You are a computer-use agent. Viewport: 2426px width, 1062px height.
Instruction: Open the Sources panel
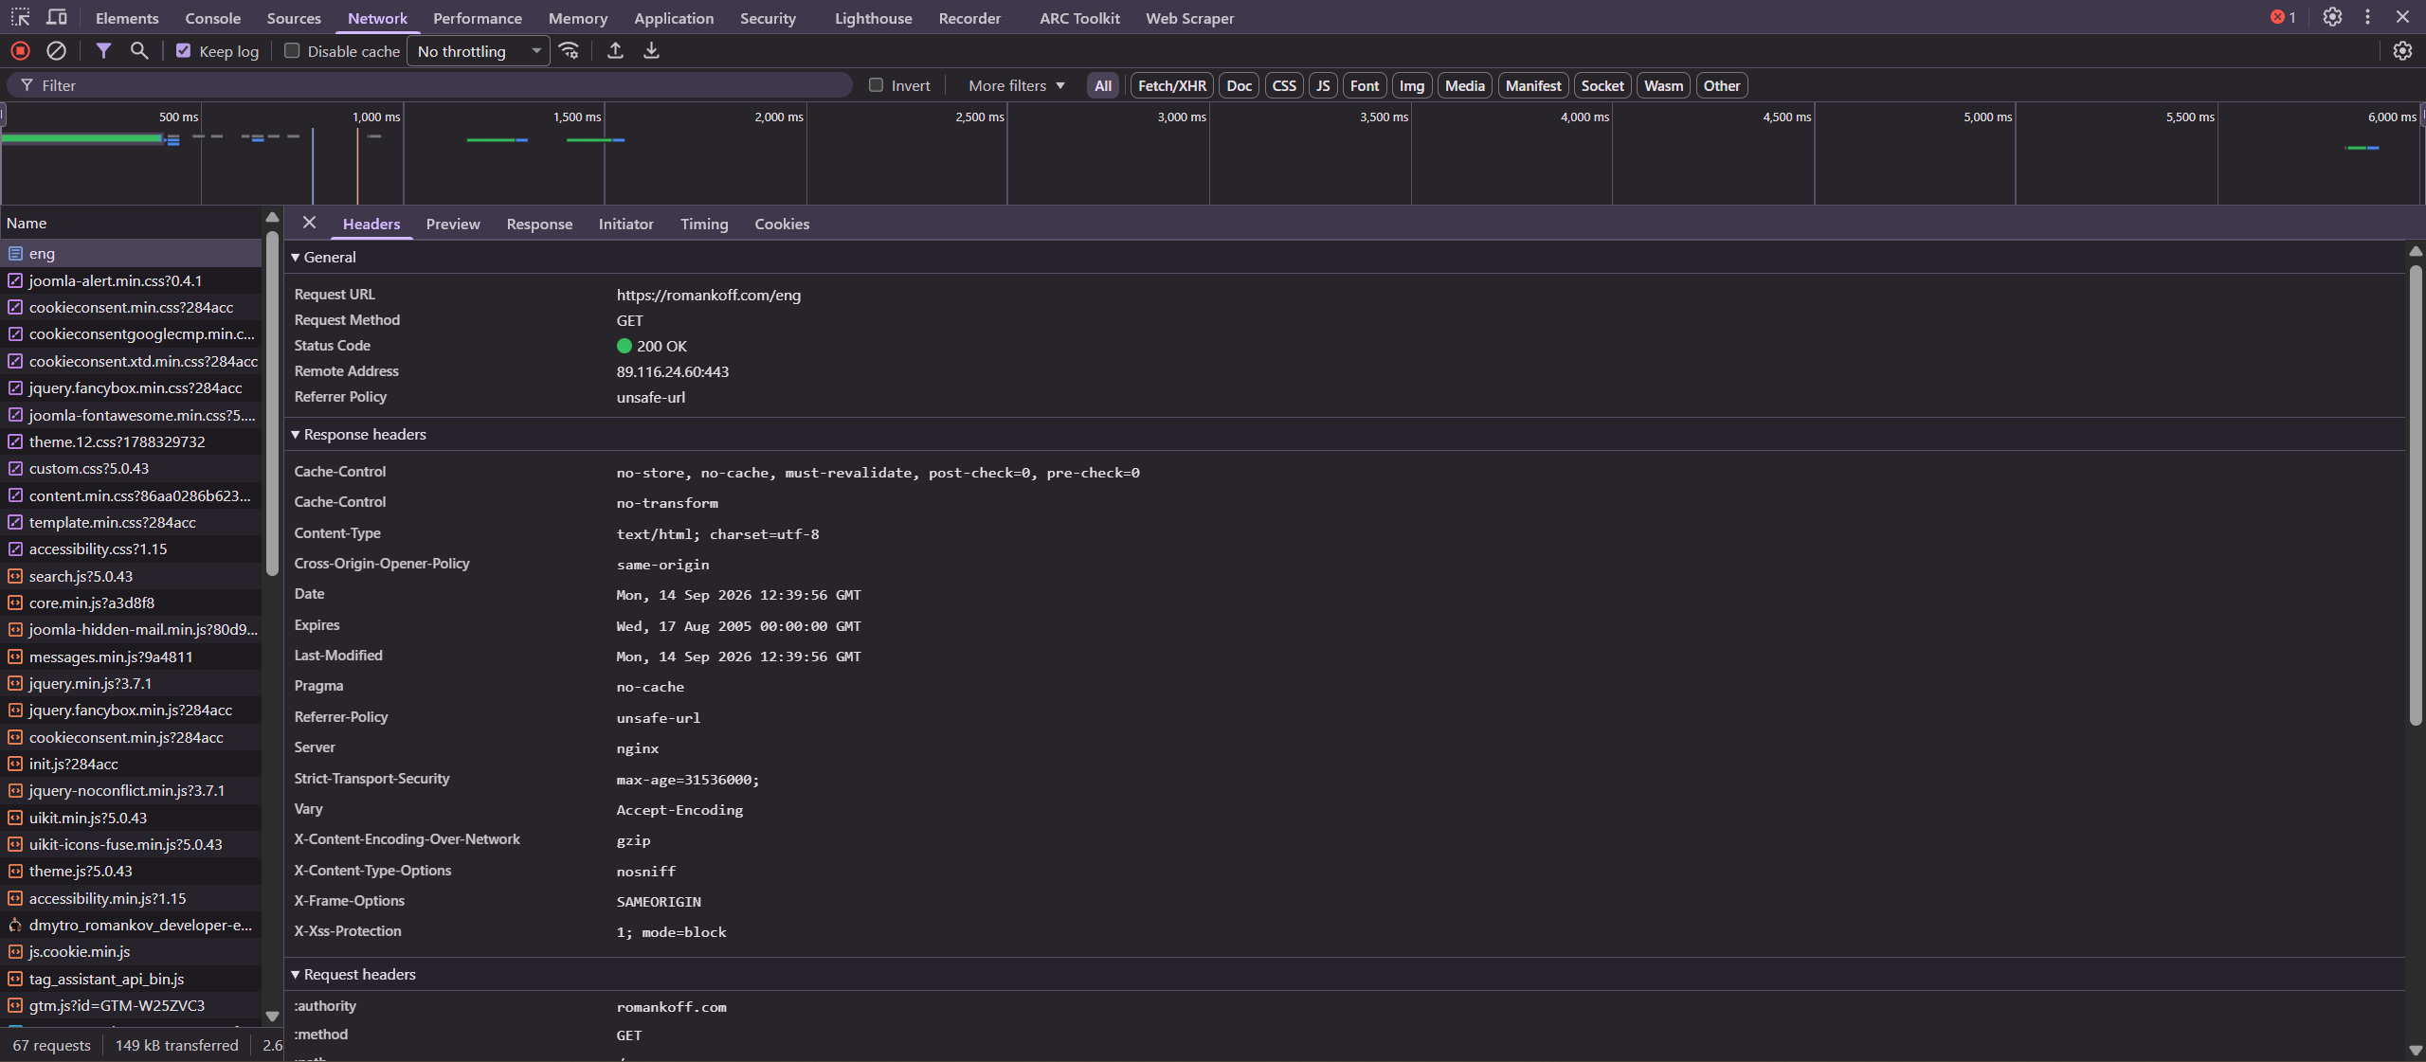tap(294, 18)
